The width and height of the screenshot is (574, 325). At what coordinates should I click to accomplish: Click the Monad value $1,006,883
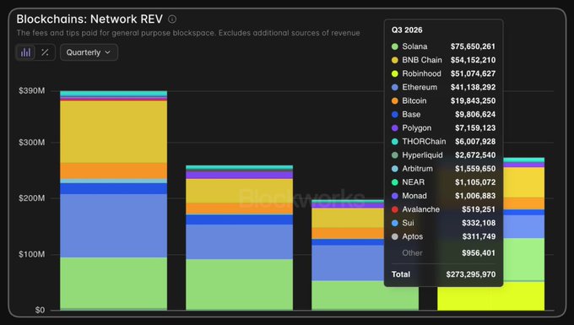[475, 196]
